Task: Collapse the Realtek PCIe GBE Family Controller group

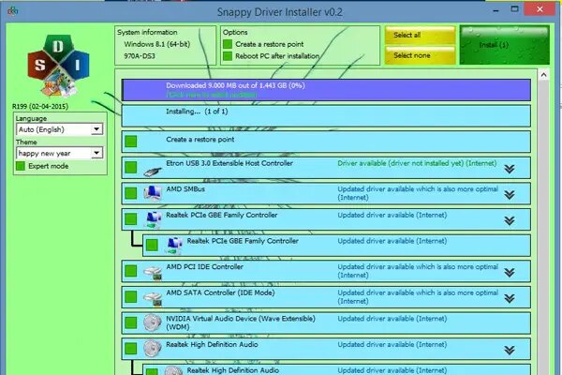Action: click(510, 220)
